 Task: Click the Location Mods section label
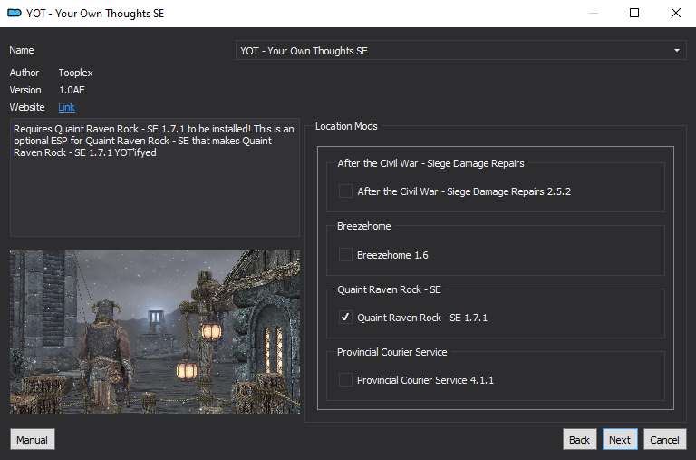coord(346,126)
